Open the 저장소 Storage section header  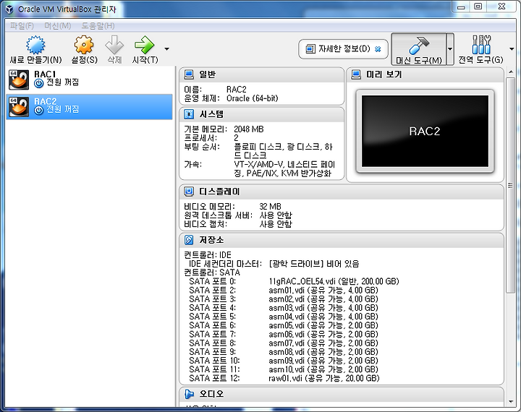point(342,240)
